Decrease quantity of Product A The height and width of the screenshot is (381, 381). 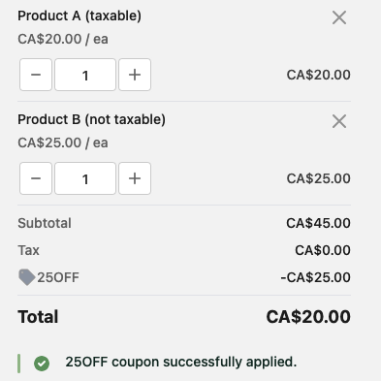[x=36, y=75]
